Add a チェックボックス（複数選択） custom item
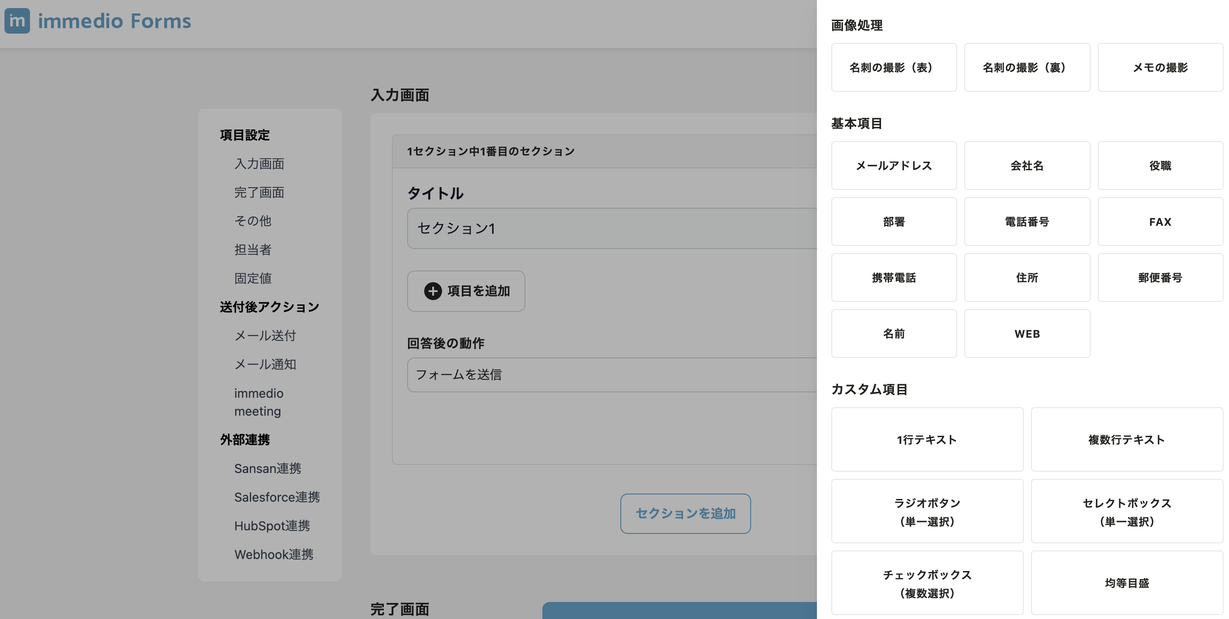The image size is (1229, 619). tap(927, 583)
